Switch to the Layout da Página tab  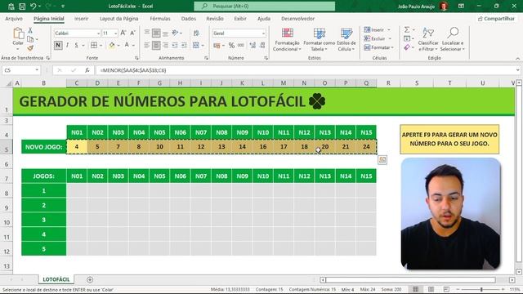tap(118, 19)
